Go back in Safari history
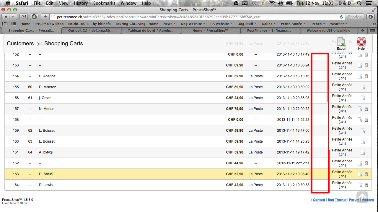Image resolution: width=378 pixels, height=212 pixels. (x=6, y=17)
